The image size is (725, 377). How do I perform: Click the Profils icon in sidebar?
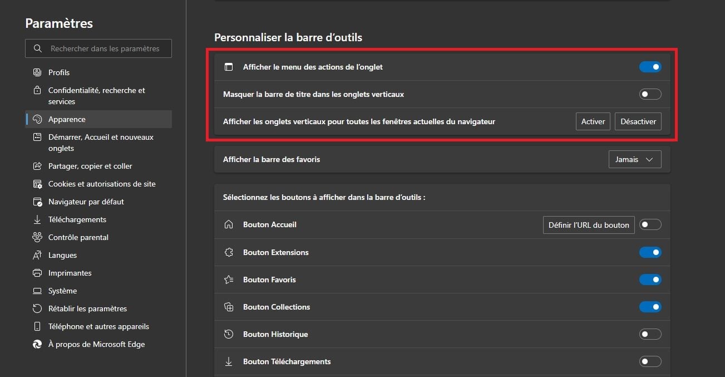click(37, 72)
